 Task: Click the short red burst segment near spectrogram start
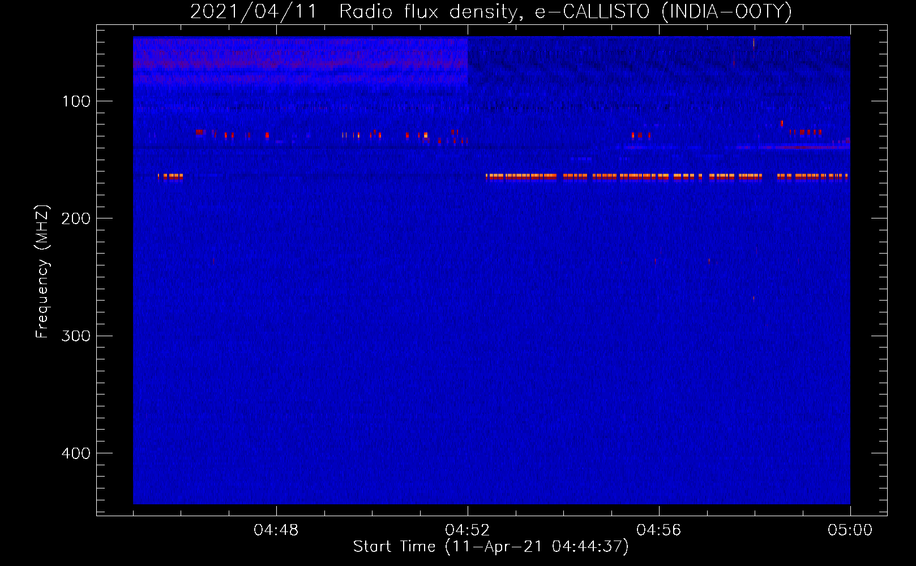tap(170, 177)
